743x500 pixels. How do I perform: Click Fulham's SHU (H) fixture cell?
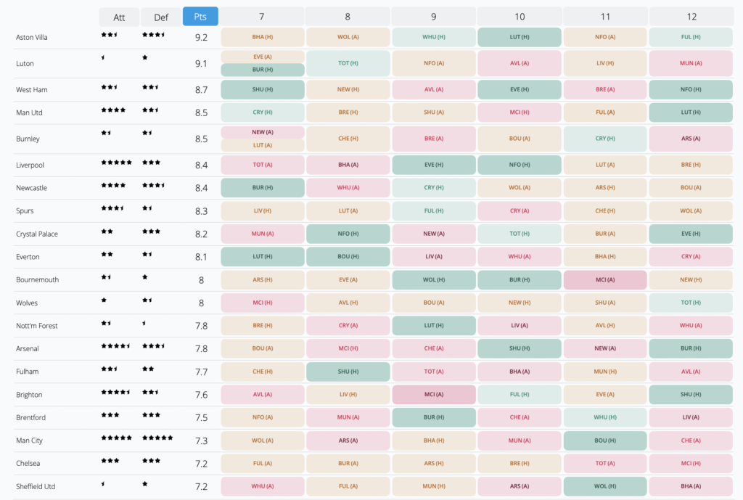pos(348,372)
